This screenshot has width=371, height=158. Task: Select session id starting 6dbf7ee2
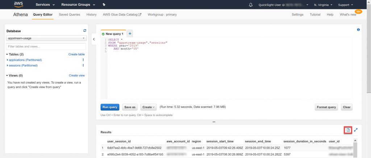[x=134, y=148]
